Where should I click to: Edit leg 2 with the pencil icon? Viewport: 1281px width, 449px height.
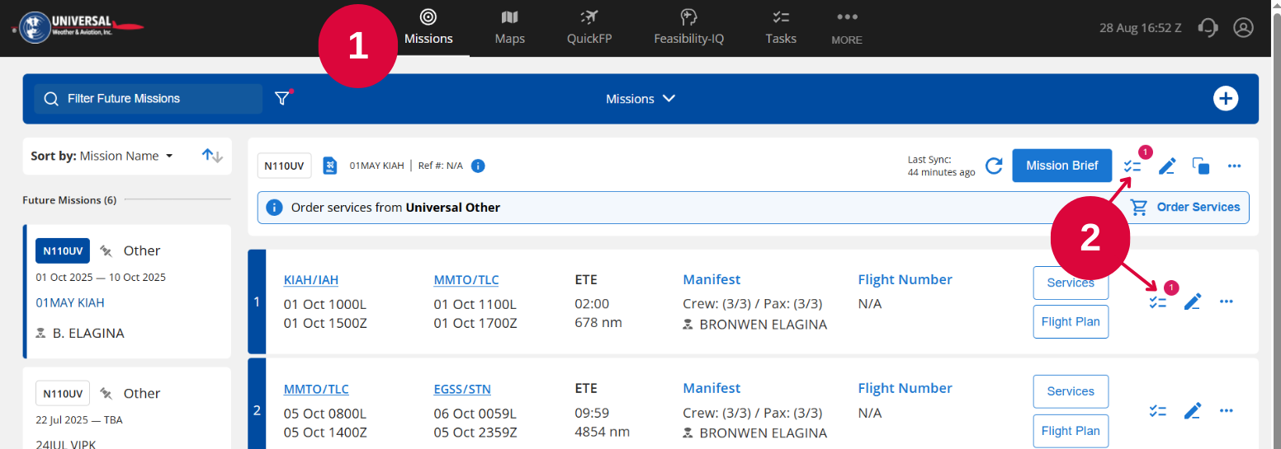click(x=1192, y=410)
